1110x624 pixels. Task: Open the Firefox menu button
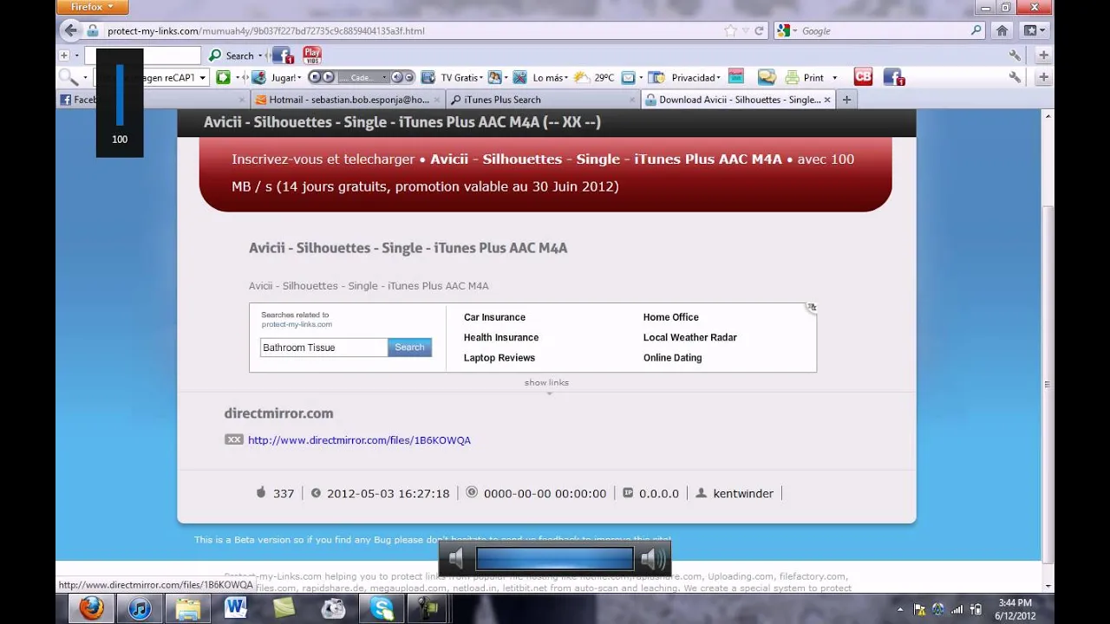tap(93, 7)
